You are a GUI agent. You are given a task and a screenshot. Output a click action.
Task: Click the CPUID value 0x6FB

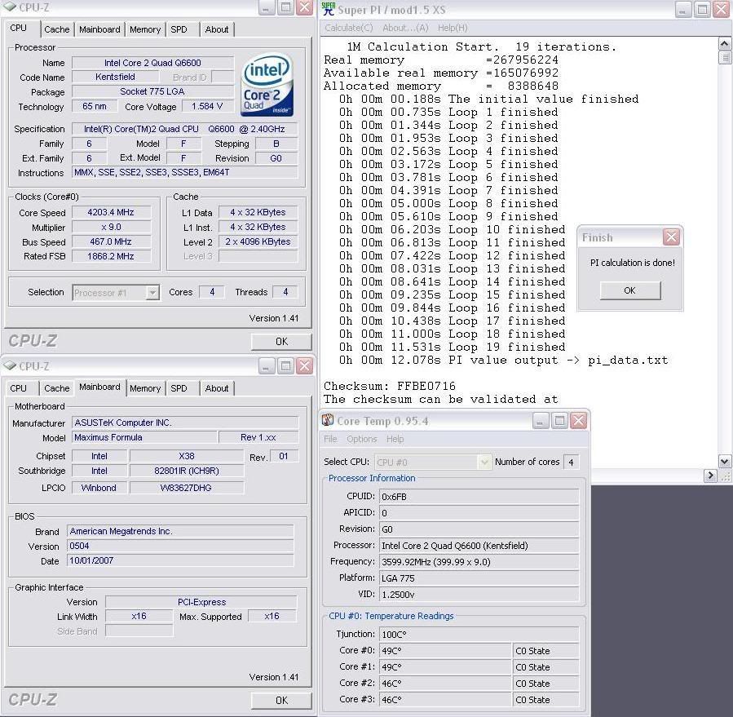point(479,497)
